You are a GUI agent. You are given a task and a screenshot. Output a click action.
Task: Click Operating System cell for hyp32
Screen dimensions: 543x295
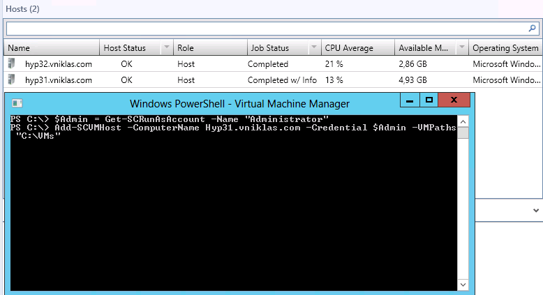point(506,64)
